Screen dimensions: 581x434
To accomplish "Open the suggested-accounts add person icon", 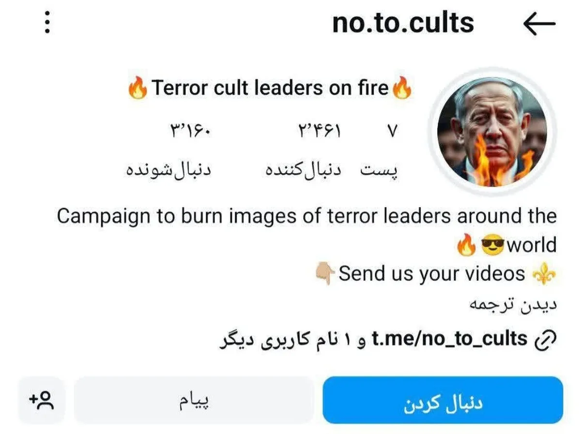I will 42,400.
